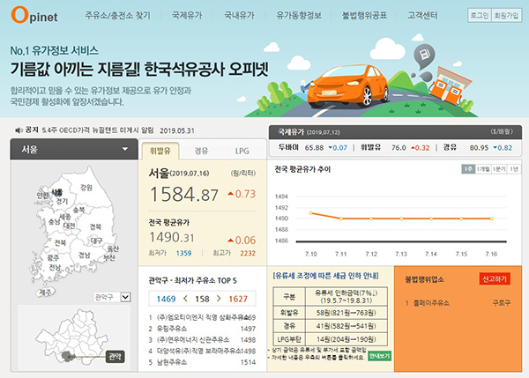Click the right arrow in price range
Image resolution: width=529 pixels, height=378 pixels.
click(219, 299)
